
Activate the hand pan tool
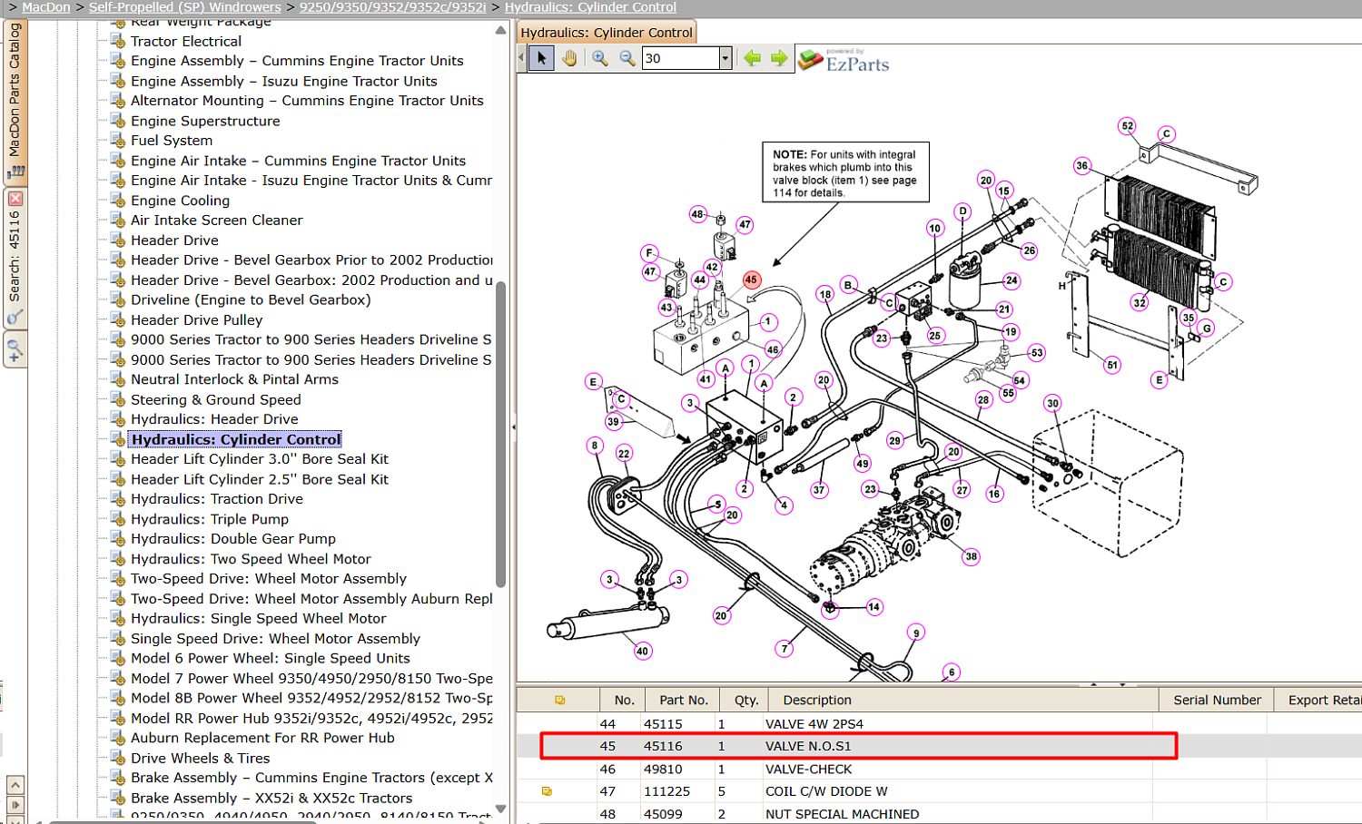coord(569,58)
